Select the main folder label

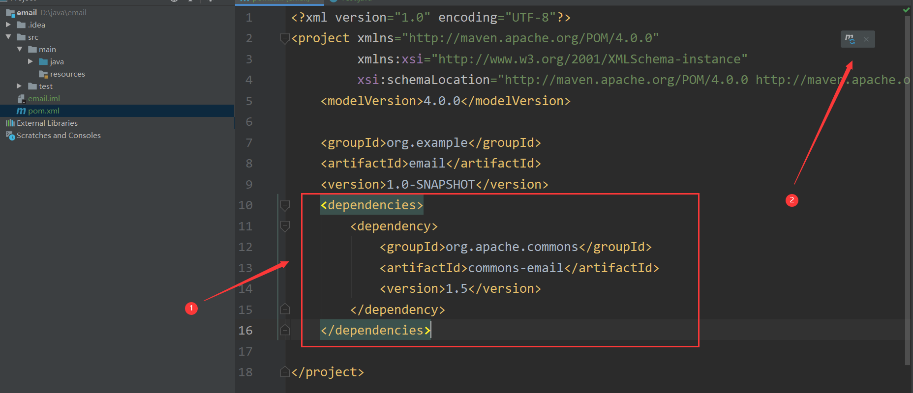(47, 50)
